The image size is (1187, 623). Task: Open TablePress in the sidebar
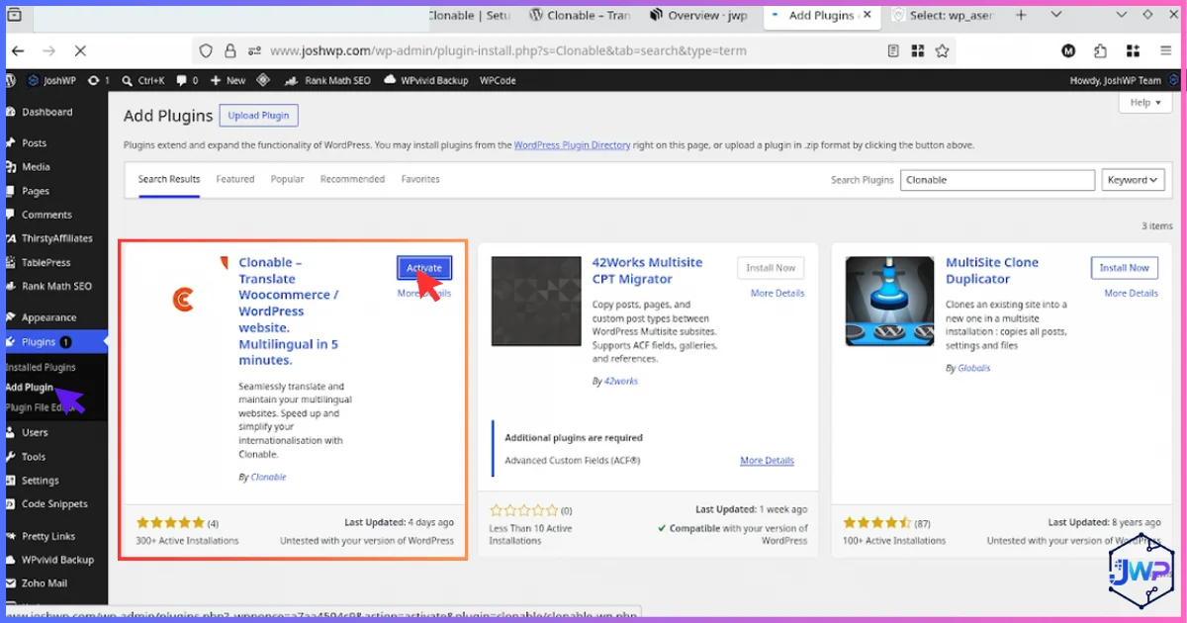46,262
